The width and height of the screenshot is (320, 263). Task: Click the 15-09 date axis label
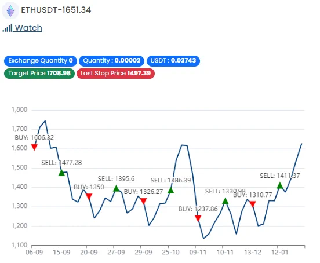pos(61,252)
